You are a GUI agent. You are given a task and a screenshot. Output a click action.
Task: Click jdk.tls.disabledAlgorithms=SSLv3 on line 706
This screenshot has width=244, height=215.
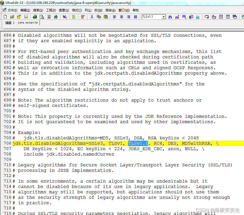pos(58,143)
